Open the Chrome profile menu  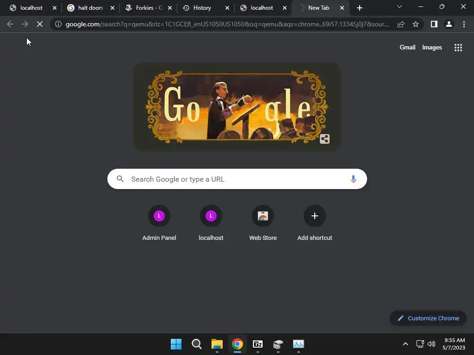pyautogui.click(x=449, y=24)
